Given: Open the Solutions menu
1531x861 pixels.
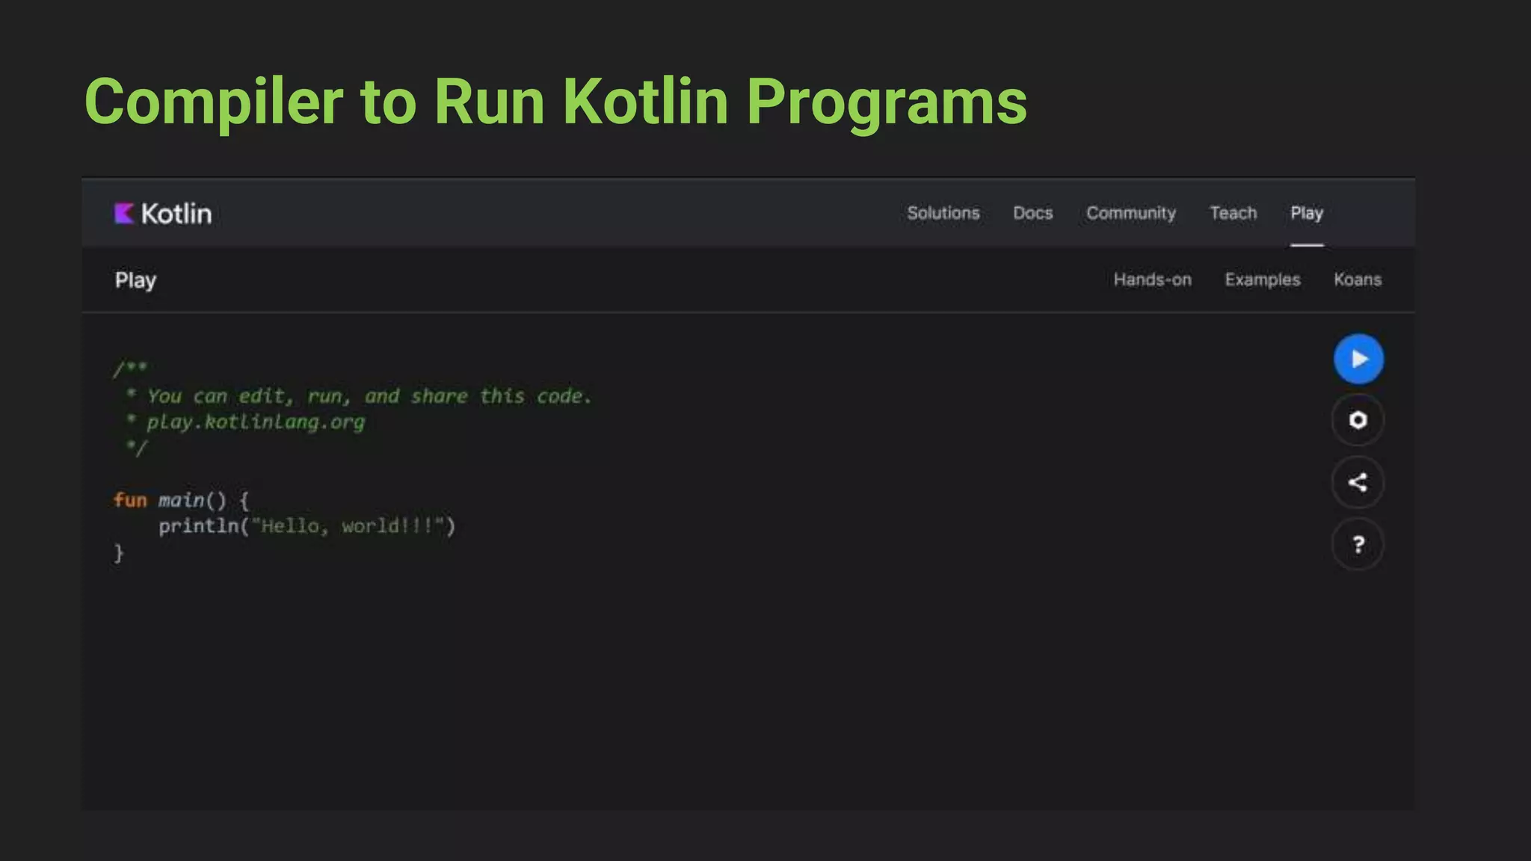Looking at the screenshot, I should click(x=943, y=213).
